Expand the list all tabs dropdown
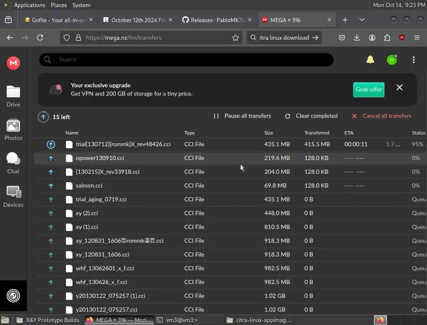427x325 pixels. click(x=362, y=20)
